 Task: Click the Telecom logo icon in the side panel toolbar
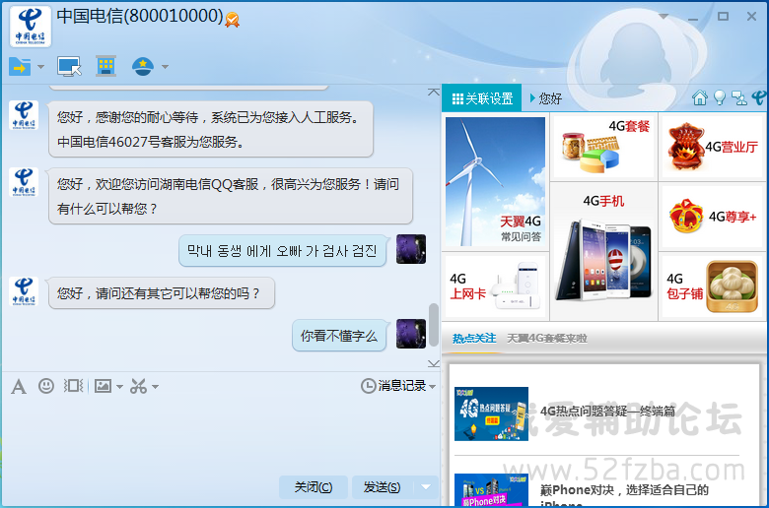click(759, 98)
